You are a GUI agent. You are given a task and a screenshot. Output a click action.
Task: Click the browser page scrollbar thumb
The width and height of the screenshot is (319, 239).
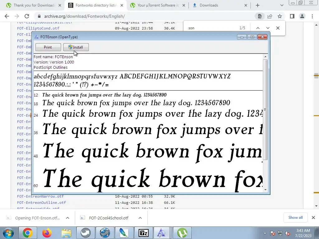[316, 76]
